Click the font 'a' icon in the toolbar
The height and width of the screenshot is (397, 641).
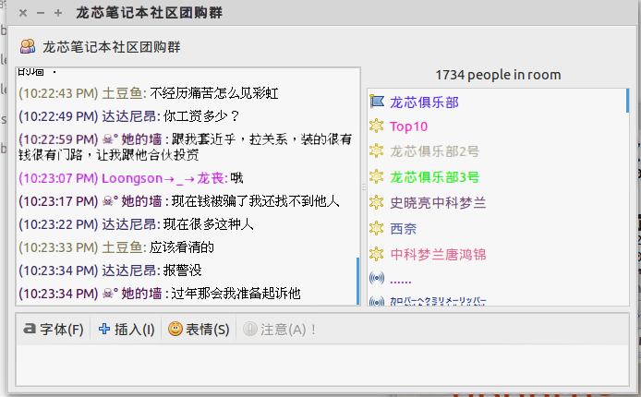30,329
